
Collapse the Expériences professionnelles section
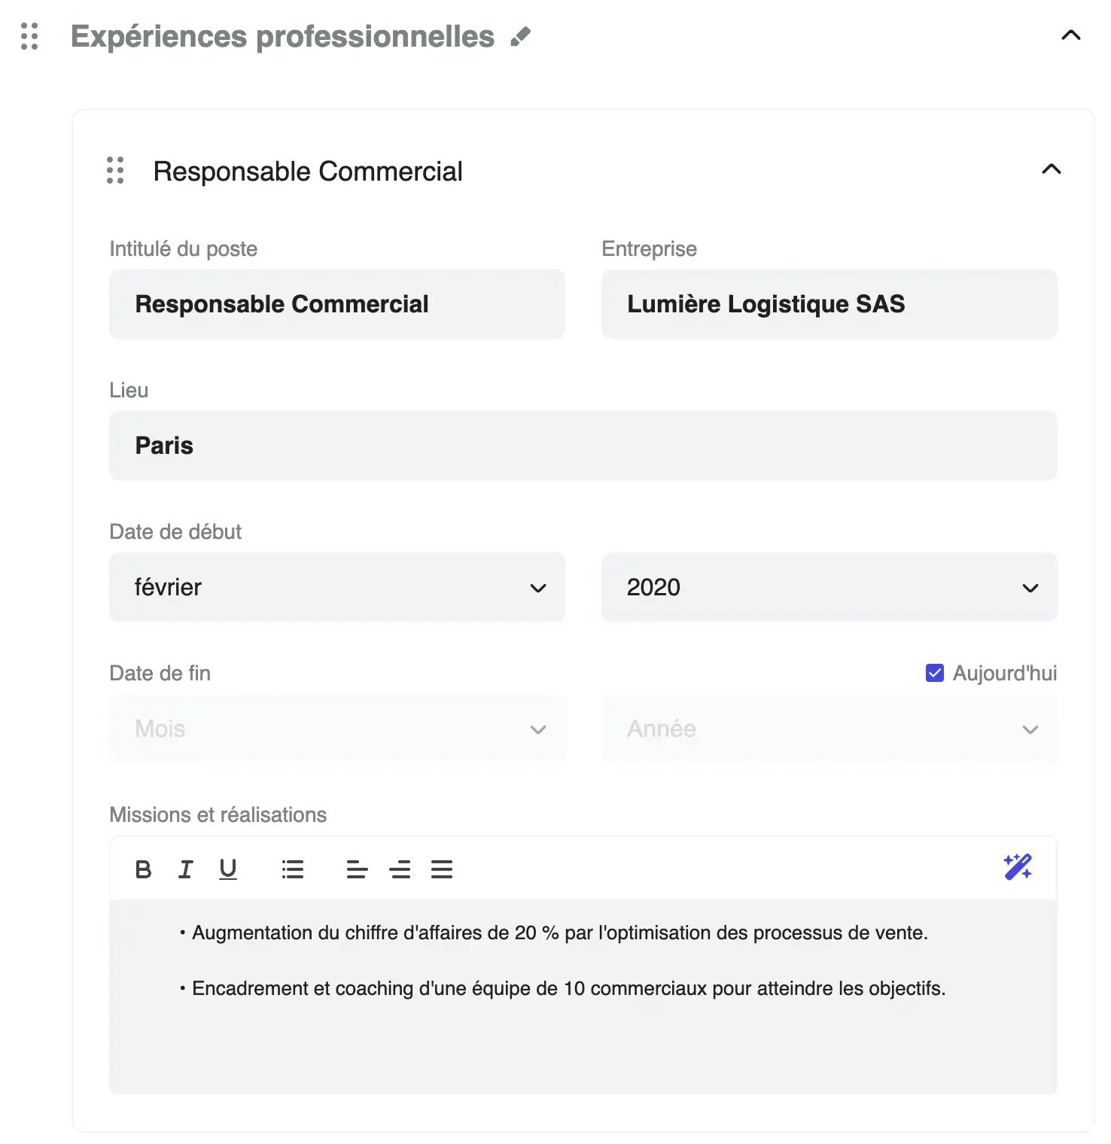tap(1070, 35)
